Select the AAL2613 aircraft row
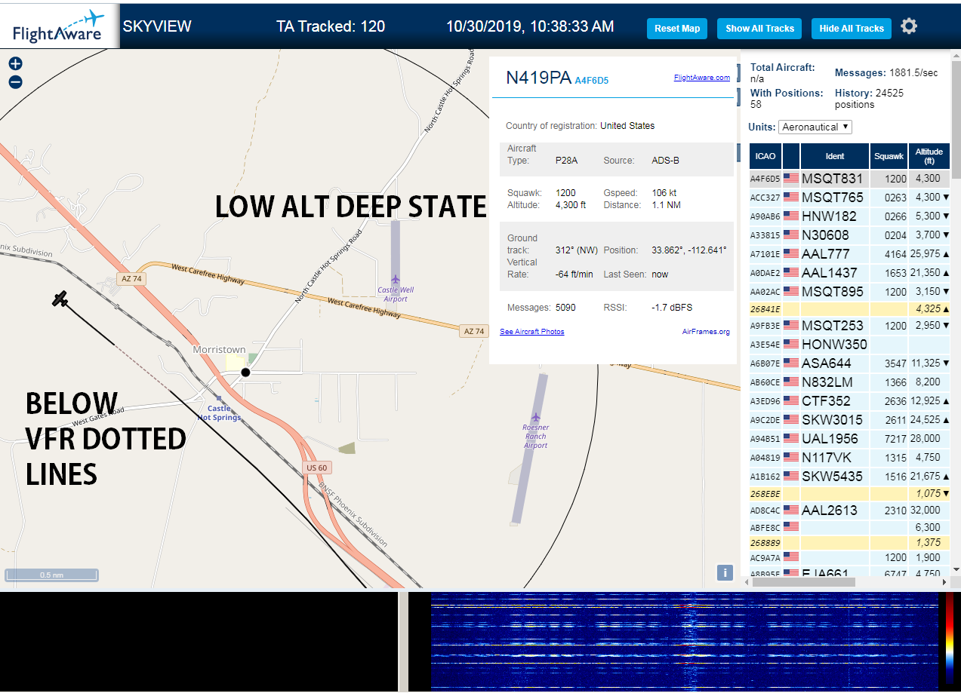This screenshot has width=961, height=693. click(850, 511)
